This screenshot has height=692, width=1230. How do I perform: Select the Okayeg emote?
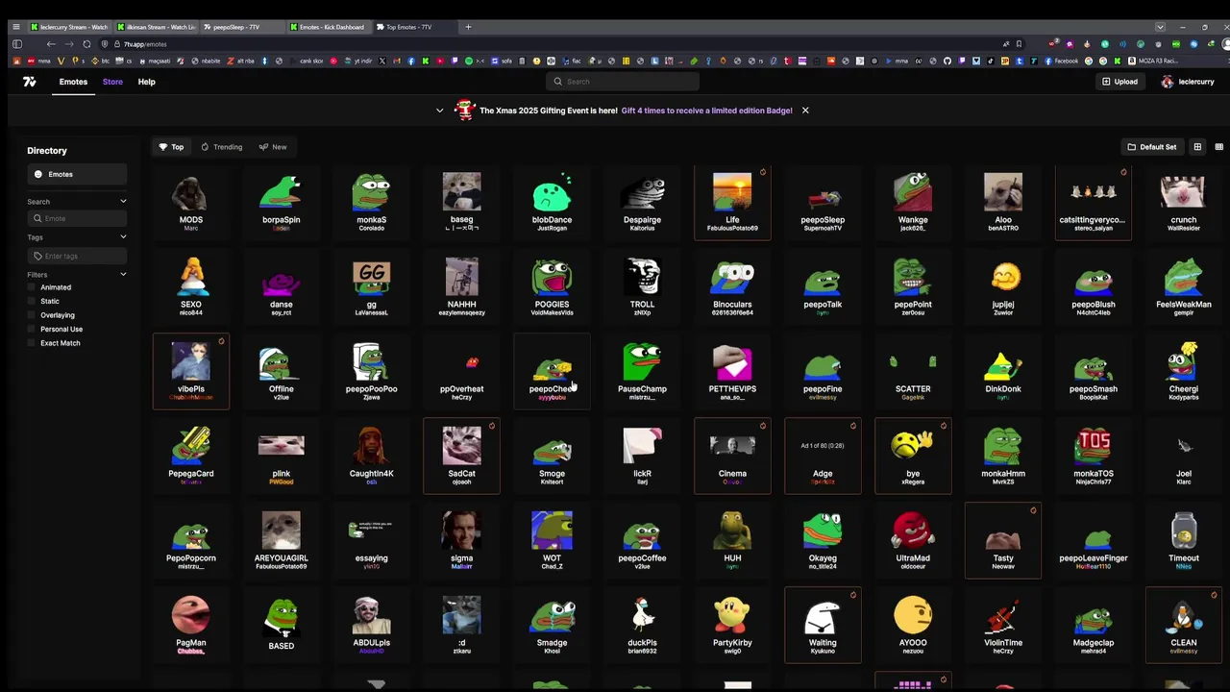click(x=823, y=540)
